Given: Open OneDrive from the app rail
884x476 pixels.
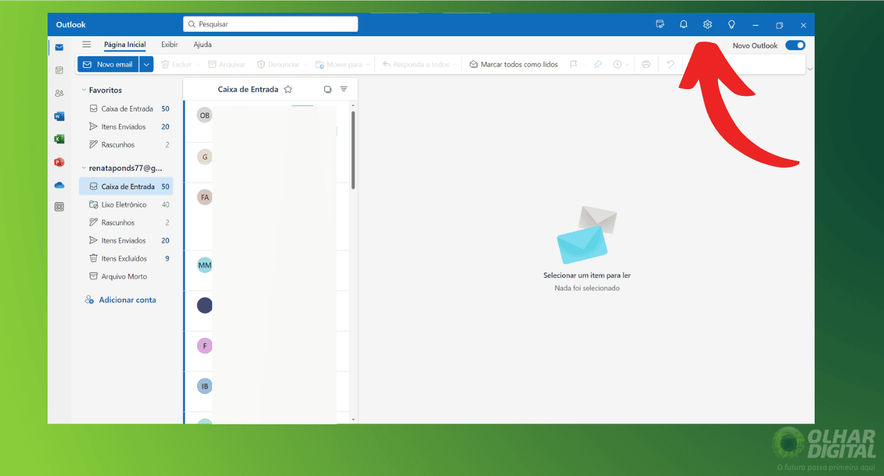Looking at the screenshot, I should coord(59,185).
